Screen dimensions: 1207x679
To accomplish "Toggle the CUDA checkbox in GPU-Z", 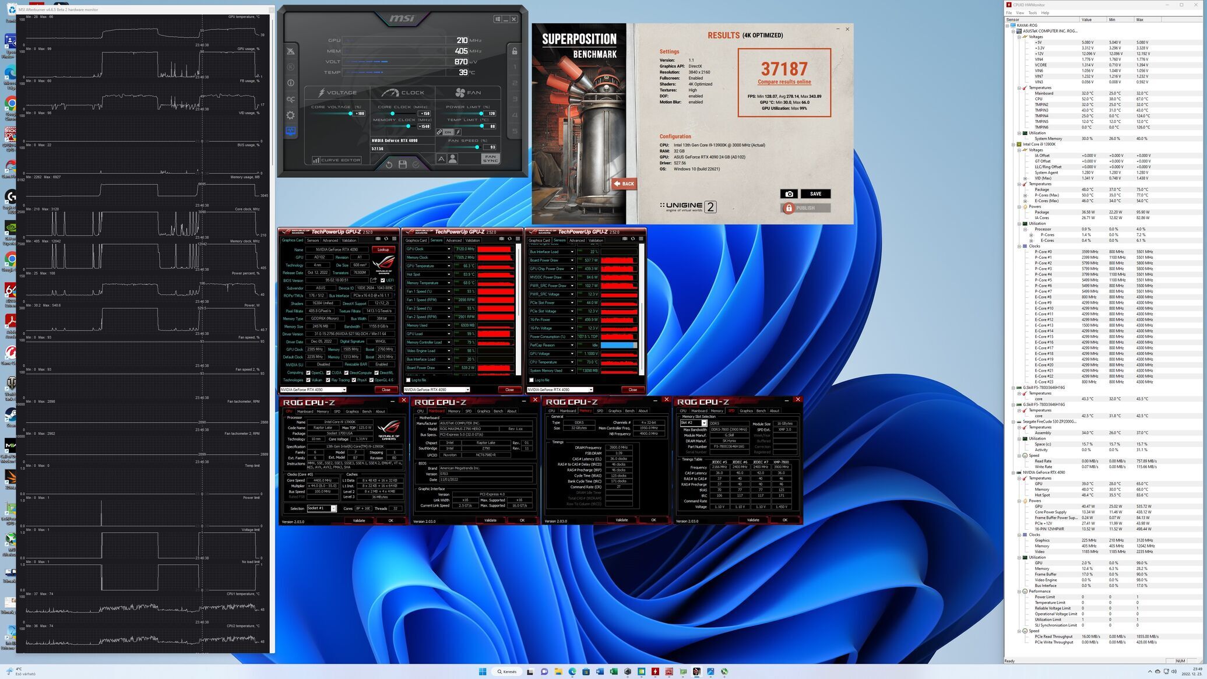I will click(x=328, y=372).
